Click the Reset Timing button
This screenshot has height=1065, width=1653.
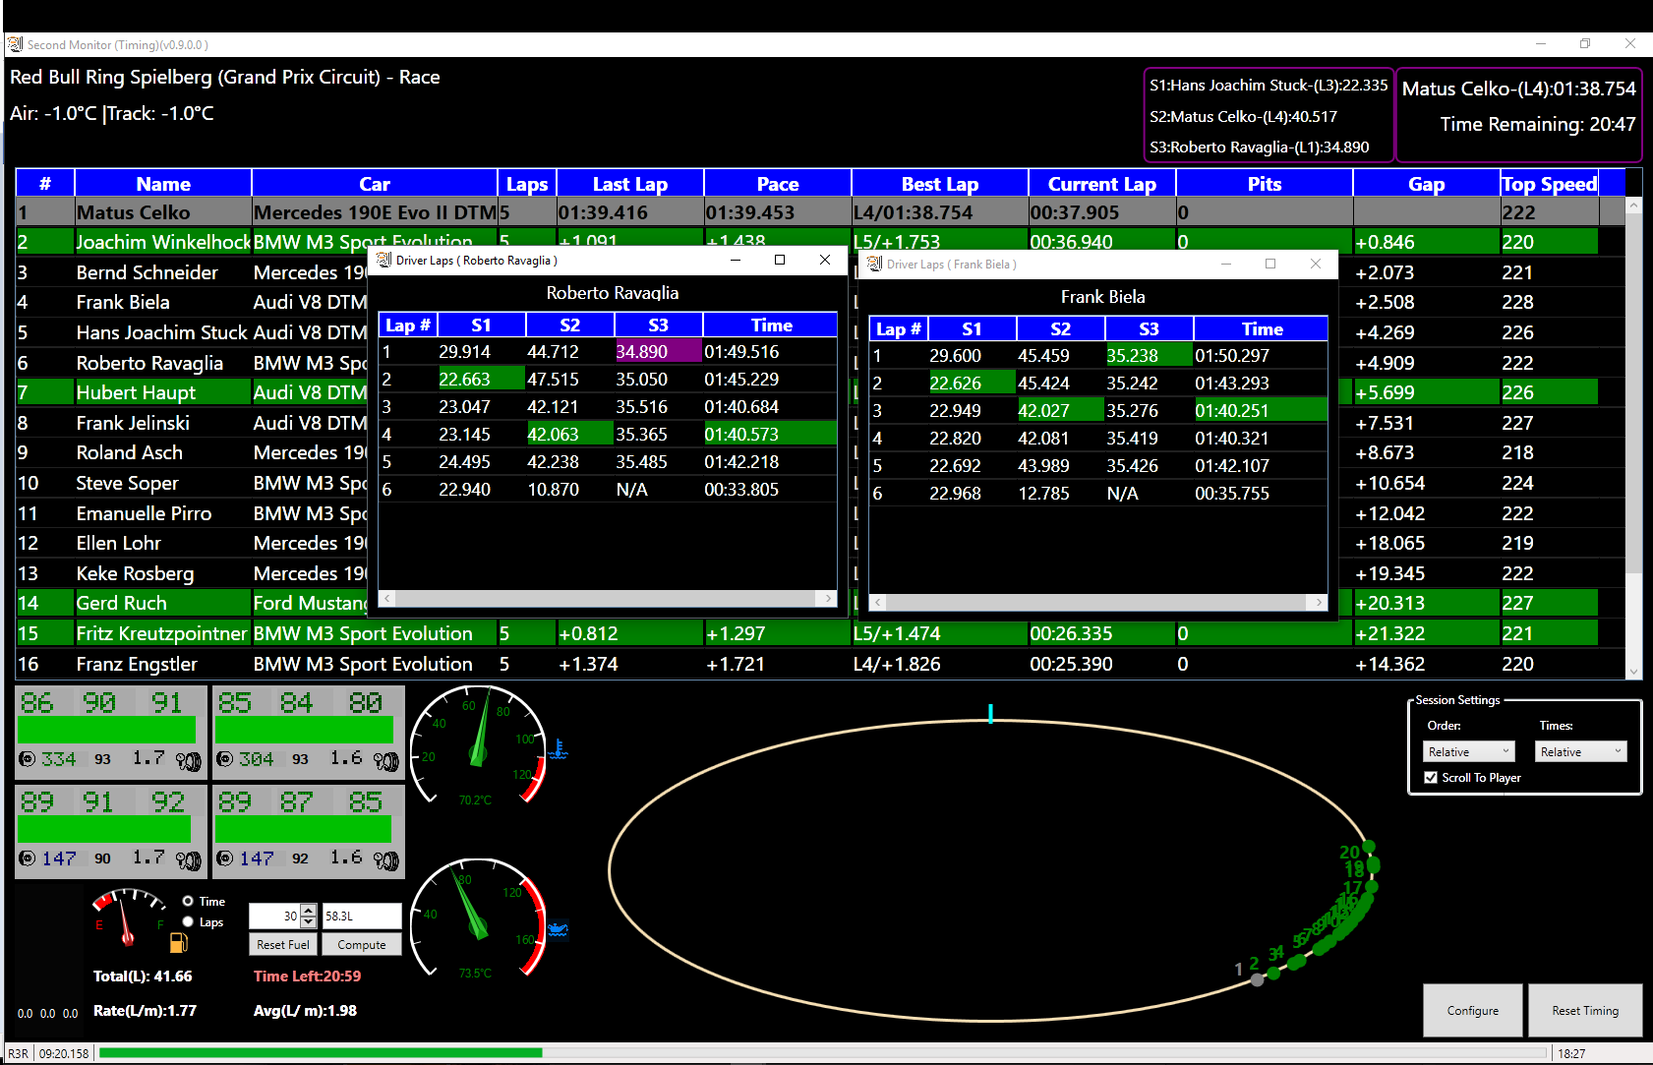click(x=1585, y=1010)
